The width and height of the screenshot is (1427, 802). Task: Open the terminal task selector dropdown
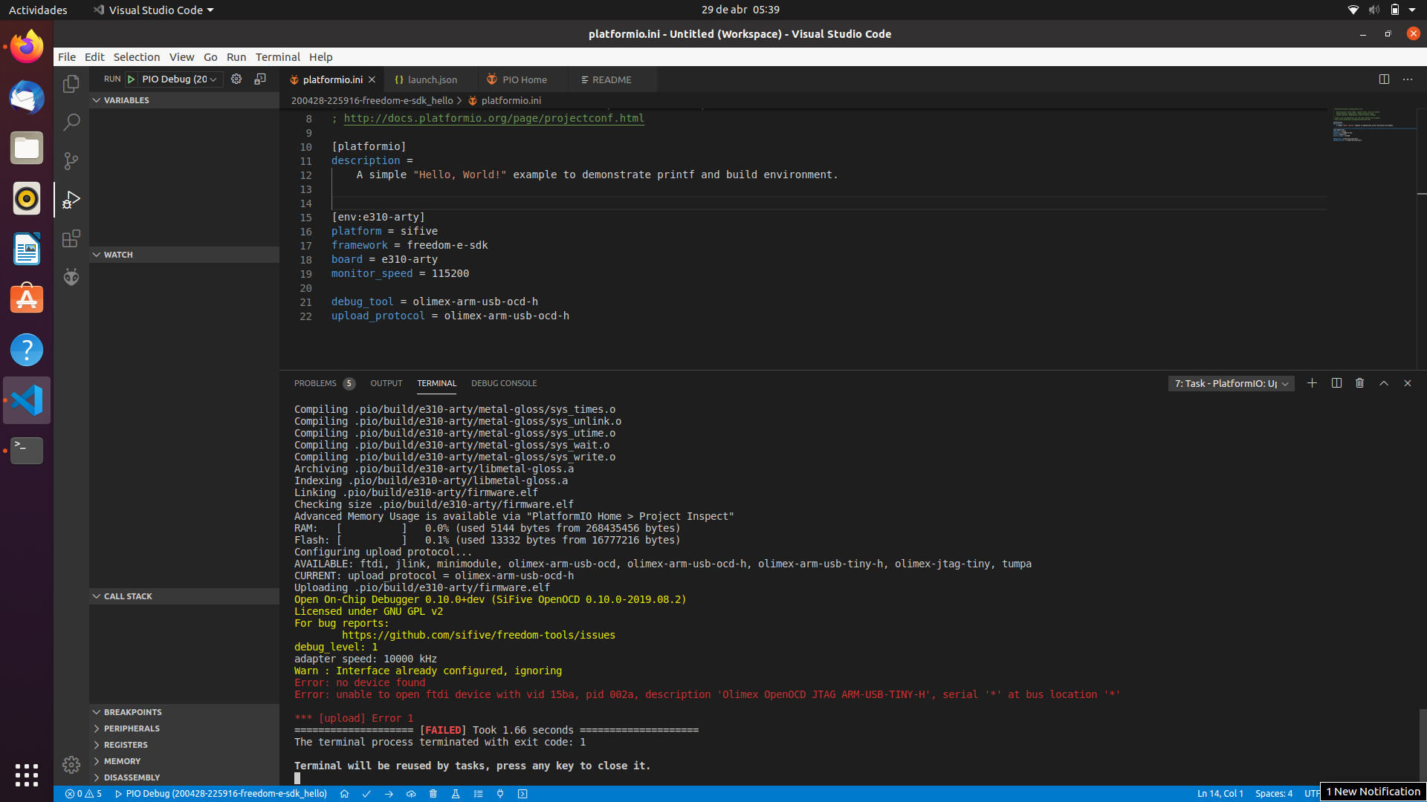coord(1231,383)
